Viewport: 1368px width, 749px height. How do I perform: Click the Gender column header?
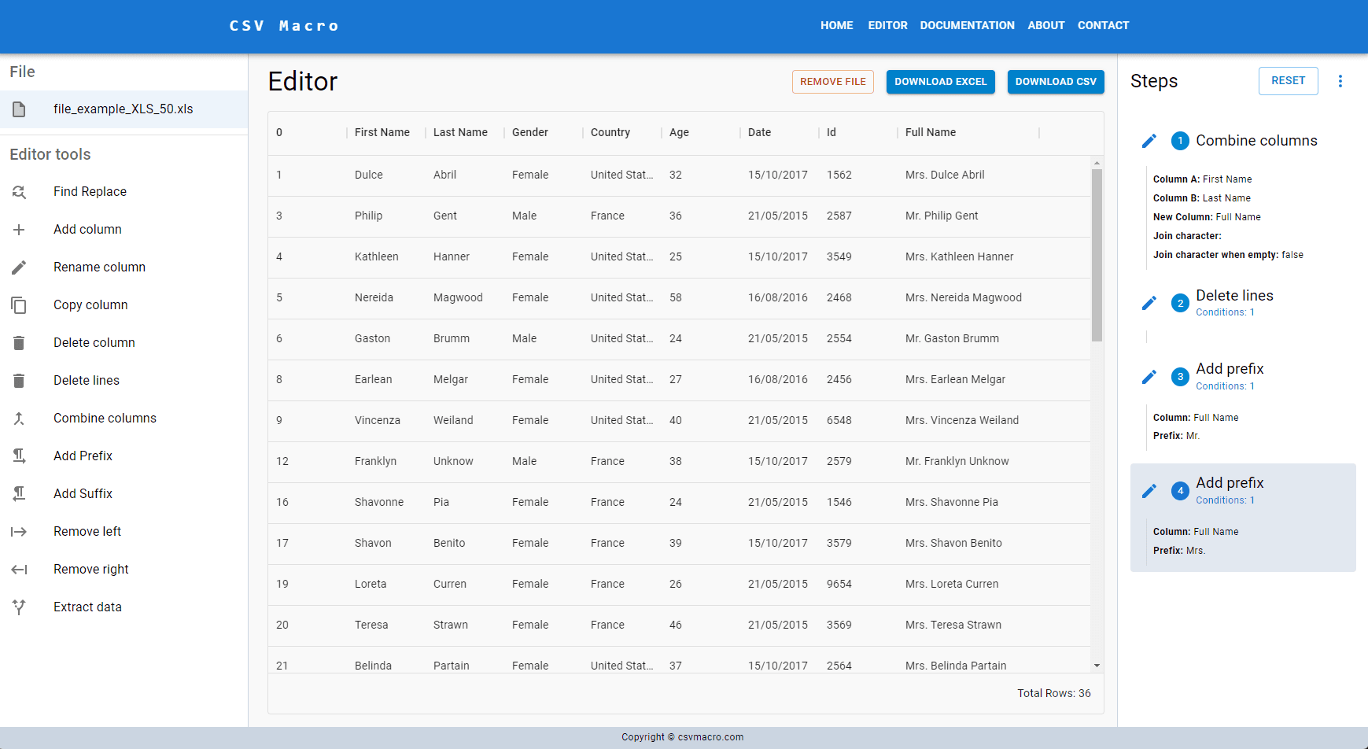coord(530,132)
